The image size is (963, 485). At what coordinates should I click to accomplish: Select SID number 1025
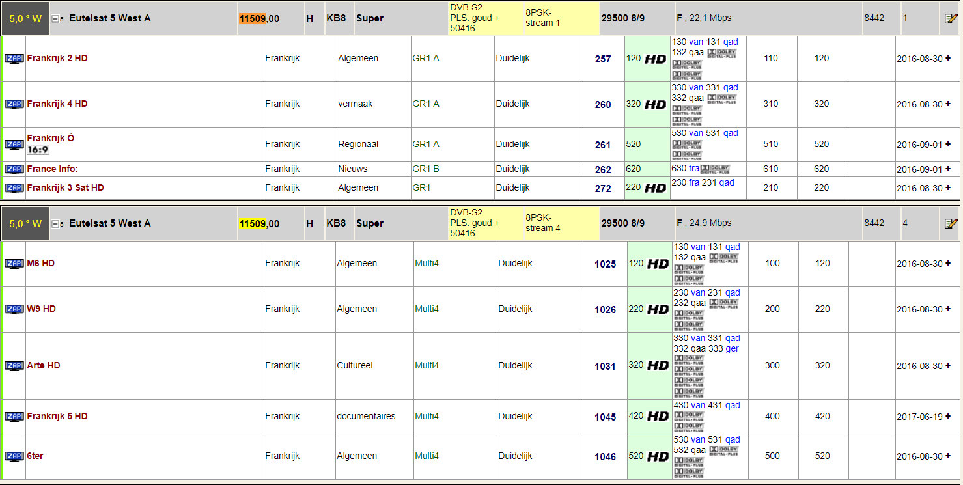606,264
